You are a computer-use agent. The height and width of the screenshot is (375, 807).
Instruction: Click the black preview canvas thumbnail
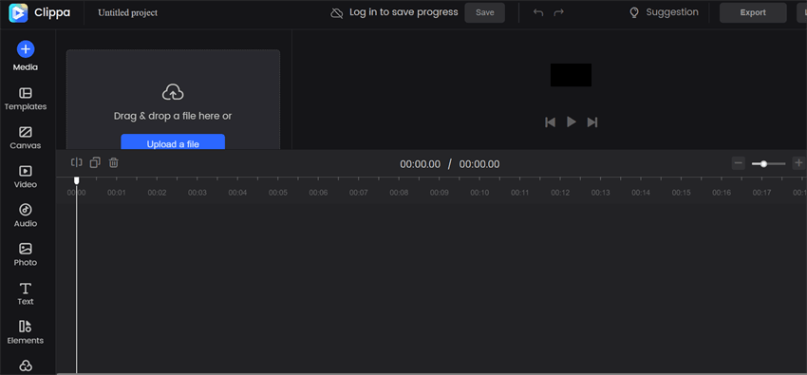coord(571,75)
